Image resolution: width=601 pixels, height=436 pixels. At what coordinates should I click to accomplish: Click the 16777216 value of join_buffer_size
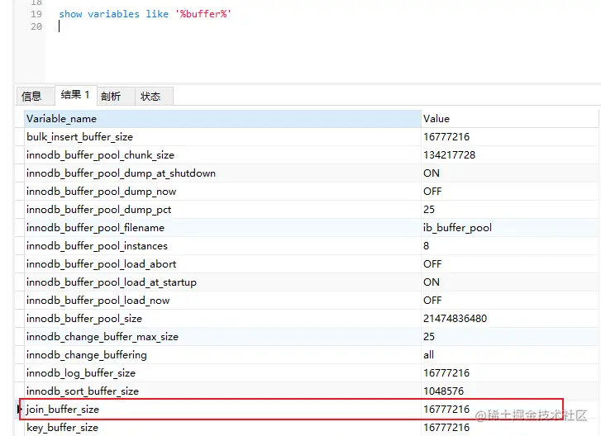pos(446,410)
